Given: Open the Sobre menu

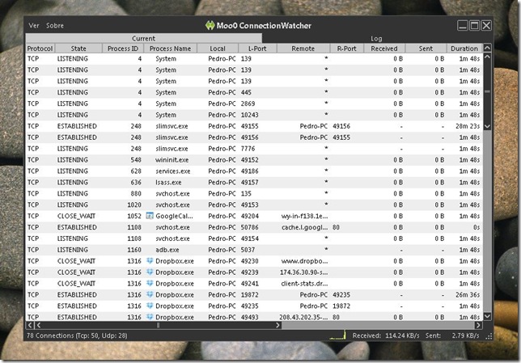Looking at the screenshot, I should (55, 26).
